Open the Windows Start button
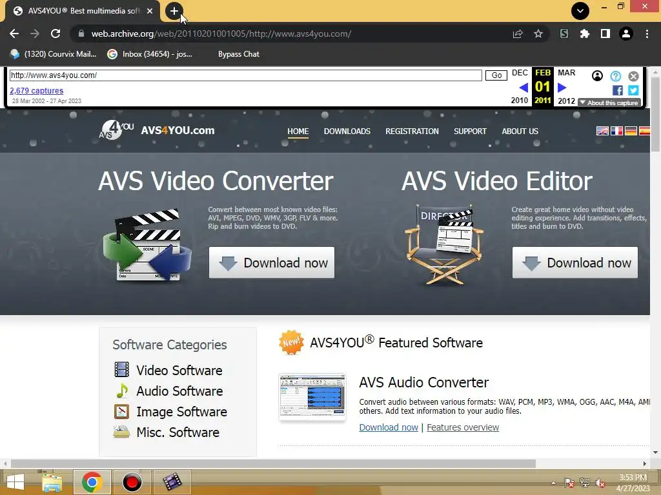Viewport: 661px width, 495px height. [x=15, y=482]
